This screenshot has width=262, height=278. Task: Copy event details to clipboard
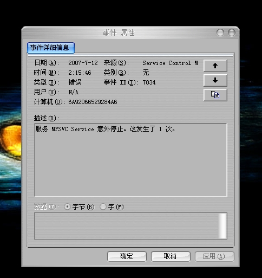(x=215, y=95)
